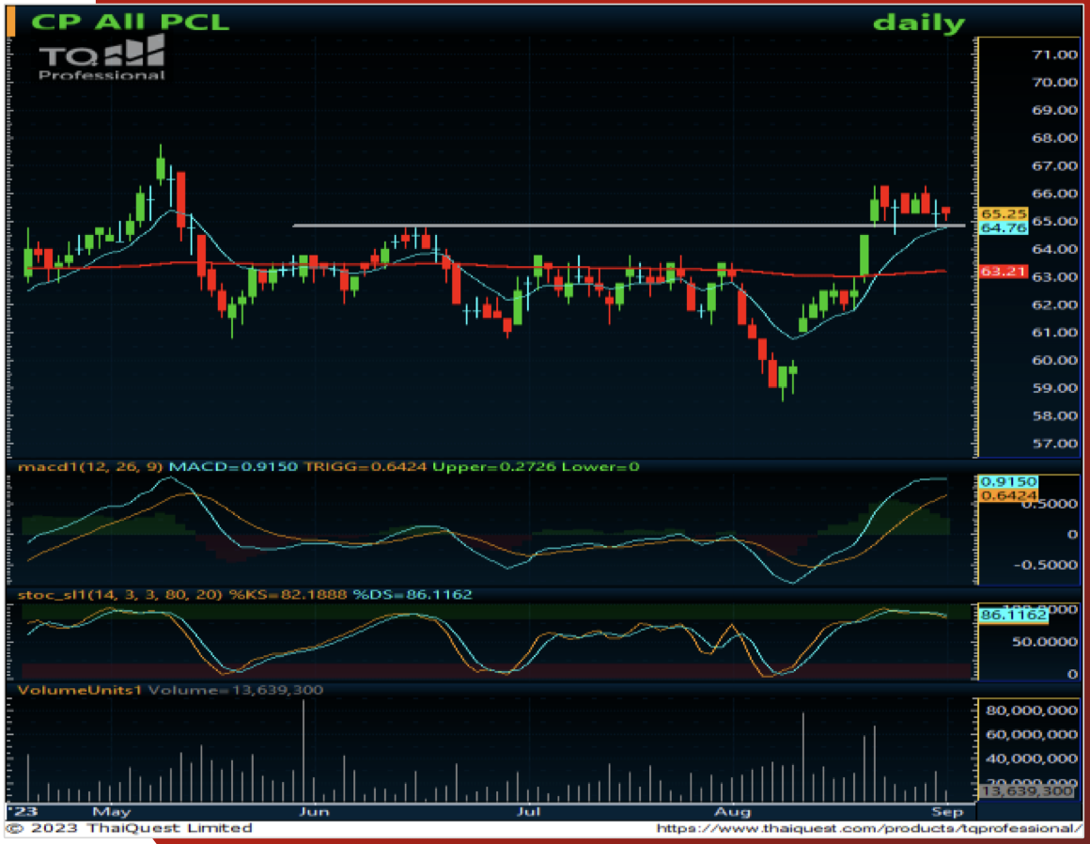This screenshot has width=1090, height=844.
Task: Click the 57.00 price axis label
Action: tap(1054, 445)
